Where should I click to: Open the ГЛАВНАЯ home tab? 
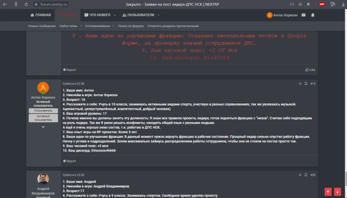click(40, 15)
